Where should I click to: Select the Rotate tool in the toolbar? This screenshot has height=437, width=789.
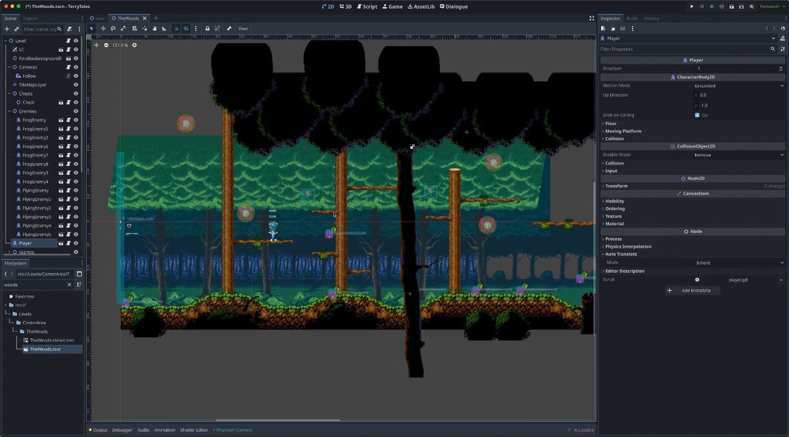point(113,29)
